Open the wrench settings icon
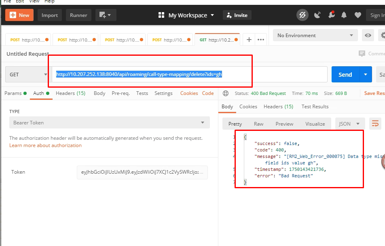The height and width of the screenshot is (246, 385). (331, 15)
